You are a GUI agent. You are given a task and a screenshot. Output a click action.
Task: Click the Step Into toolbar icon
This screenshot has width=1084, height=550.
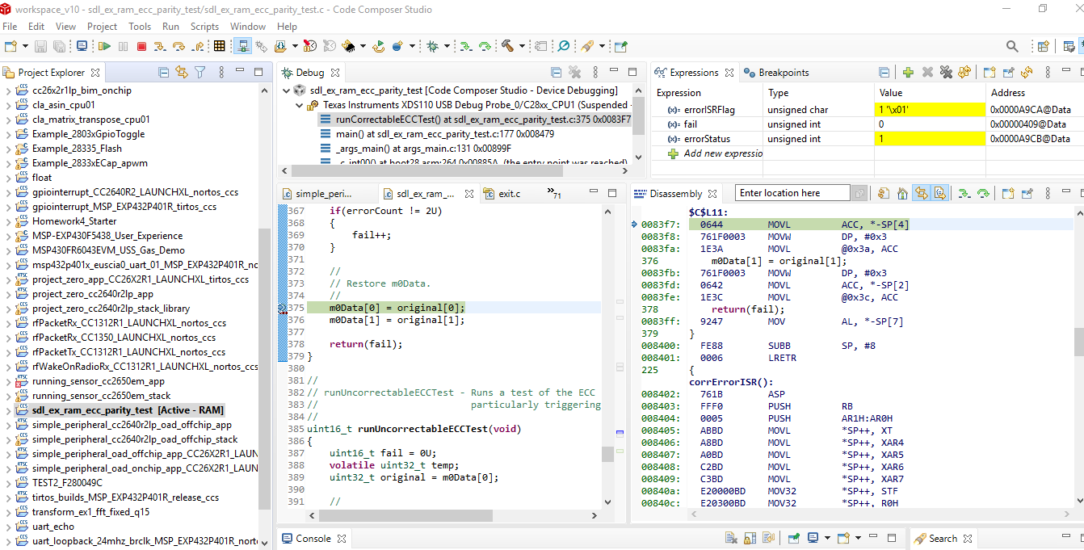tap(160, 47)
